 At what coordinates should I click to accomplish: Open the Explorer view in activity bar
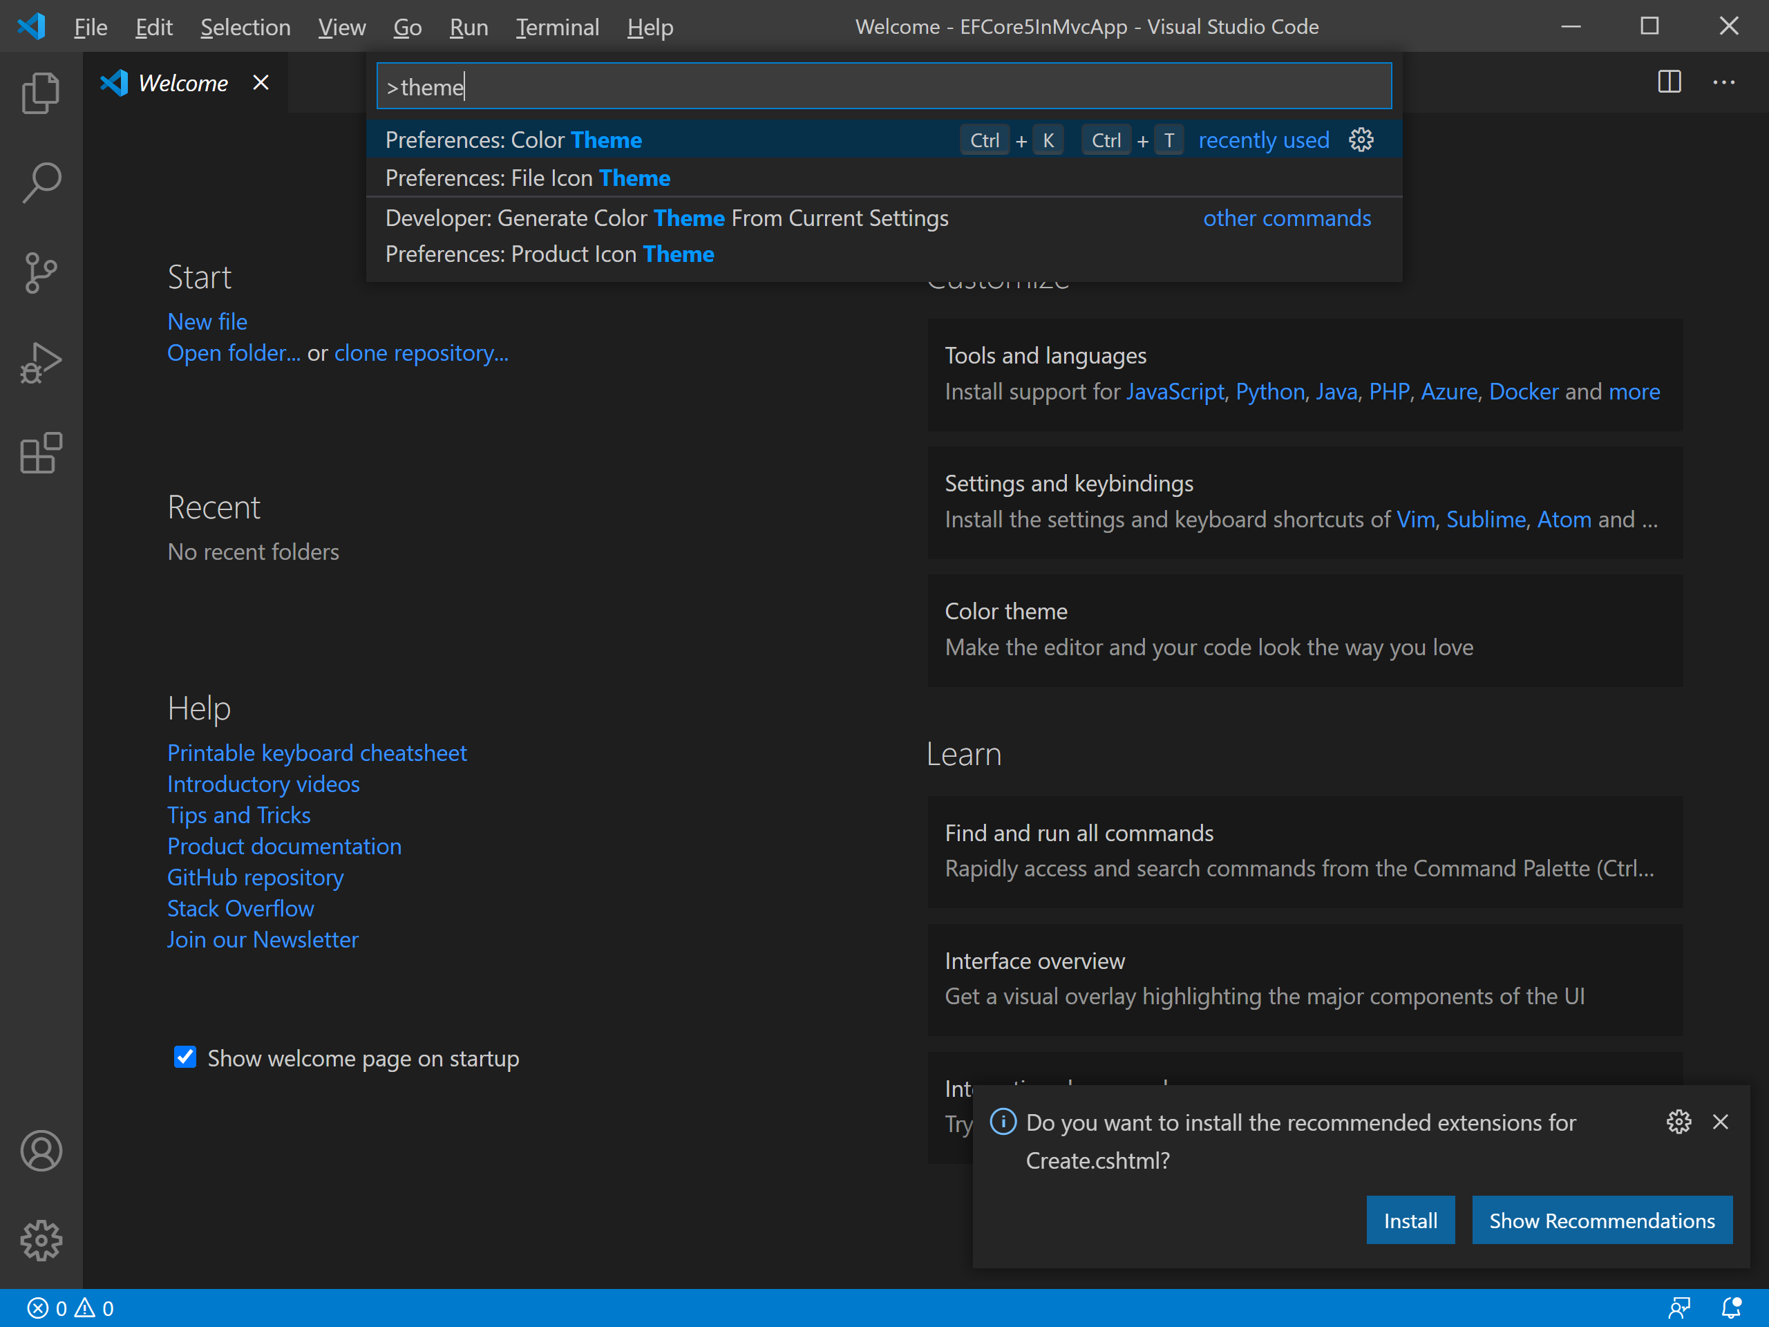41,93
